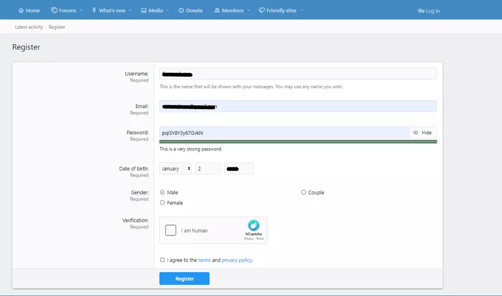Click the Log in link text

pos(433,11)
